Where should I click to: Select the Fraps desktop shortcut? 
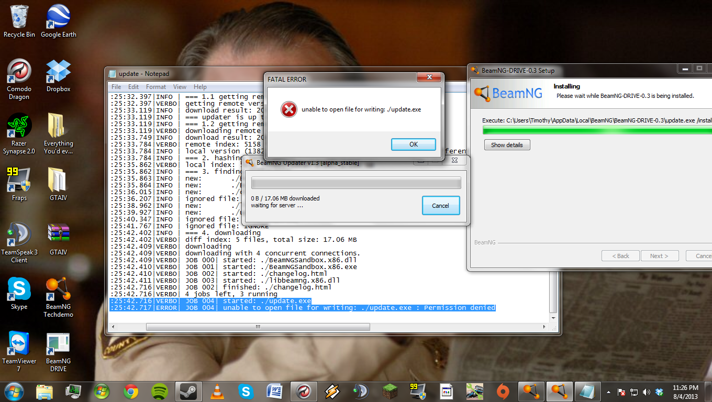coord(19,184)
